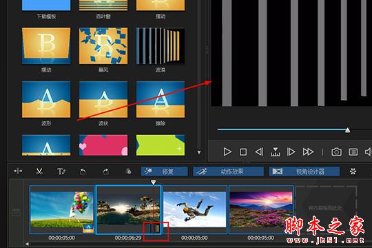Screen dimensions: 372x248
Task: Select the 暴风 transition thumbnail
Action: 103,46
